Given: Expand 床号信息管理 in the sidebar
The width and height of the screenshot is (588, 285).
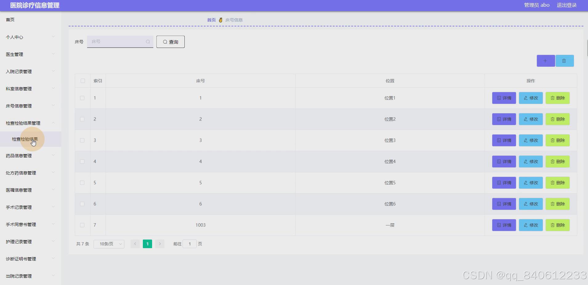Looking at the screenshot, I should (x=30, y=106).
